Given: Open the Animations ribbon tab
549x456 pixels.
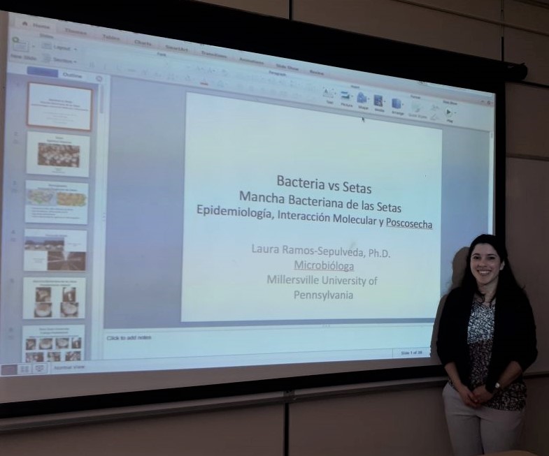Looking at the screenshot, I should 251,61.
